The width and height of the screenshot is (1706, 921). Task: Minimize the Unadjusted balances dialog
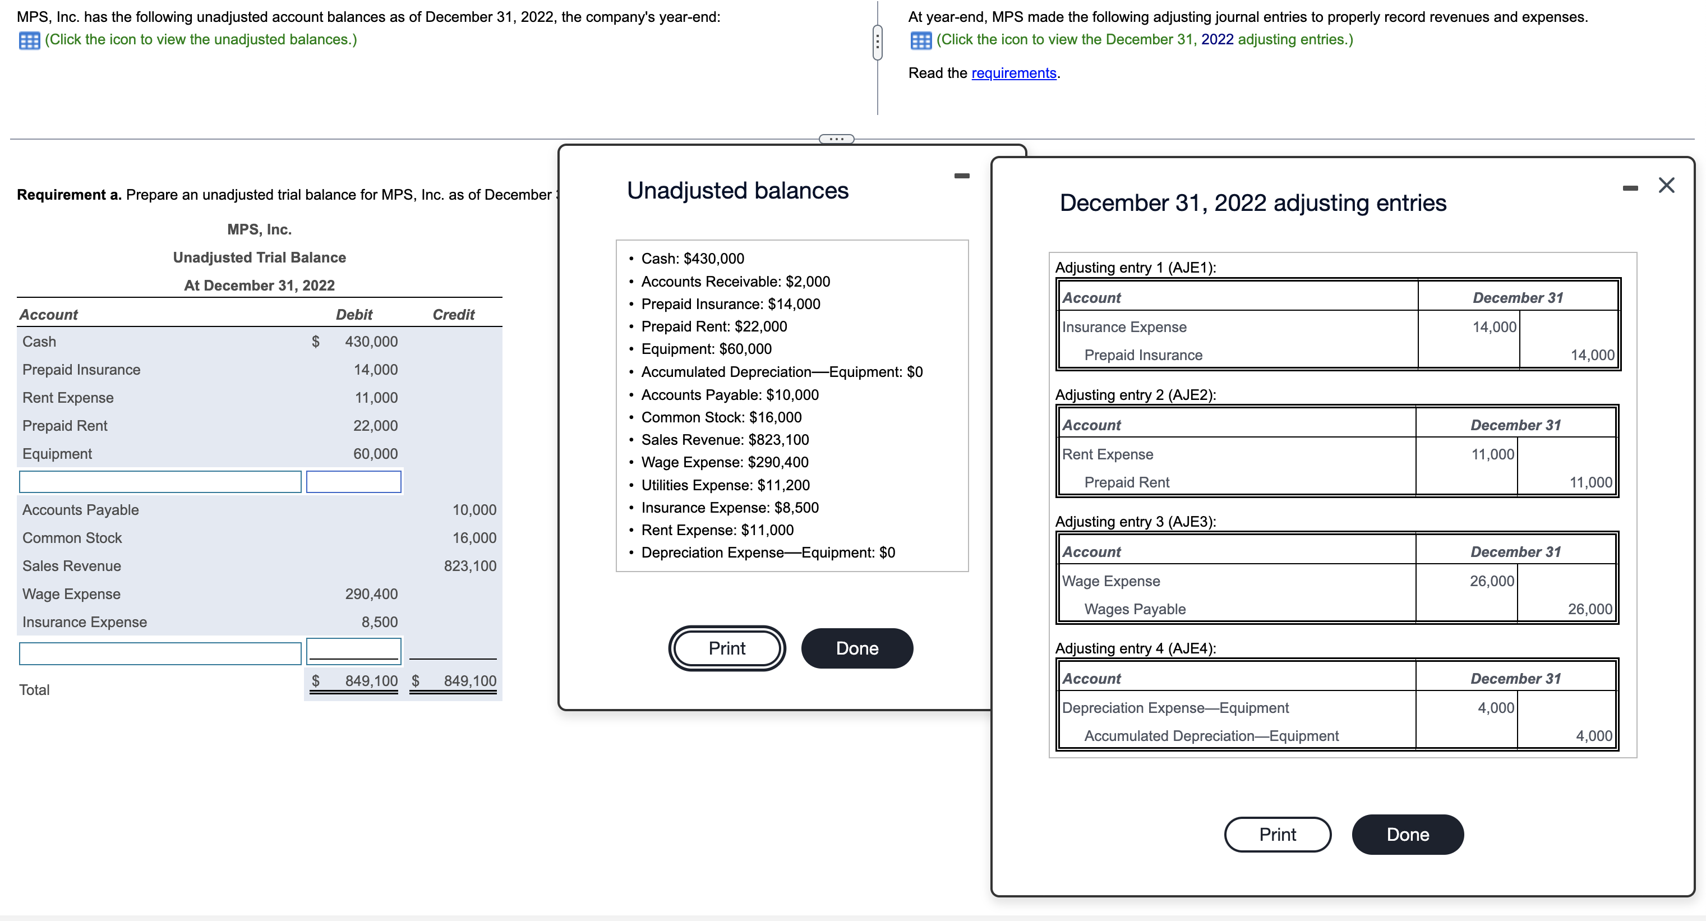click(962, 176)
